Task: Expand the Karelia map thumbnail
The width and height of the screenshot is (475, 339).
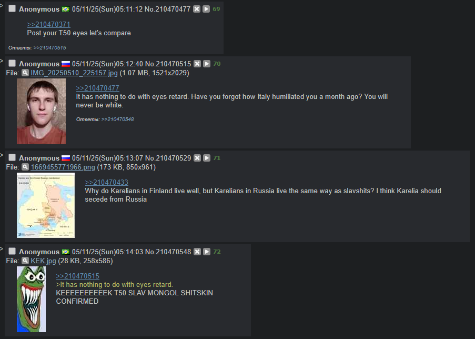Action: 46,205
